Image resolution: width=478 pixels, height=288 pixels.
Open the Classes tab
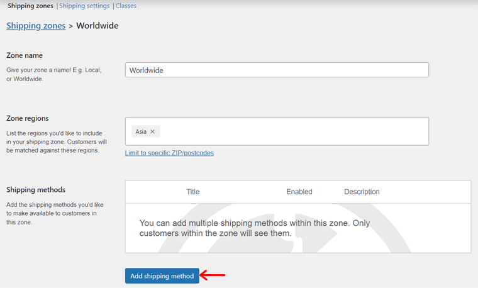(126, 6)
